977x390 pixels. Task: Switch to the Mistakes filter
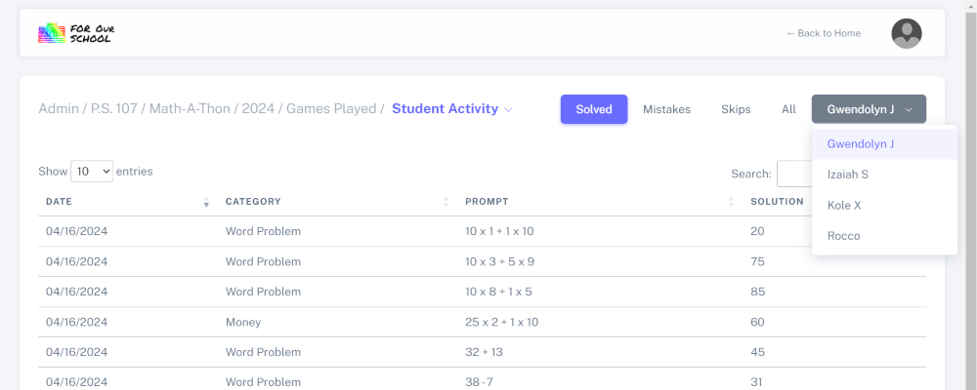(x=666, y=109)
